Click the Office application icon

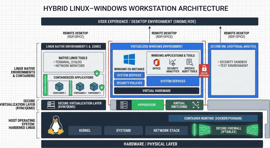point(157,63)
